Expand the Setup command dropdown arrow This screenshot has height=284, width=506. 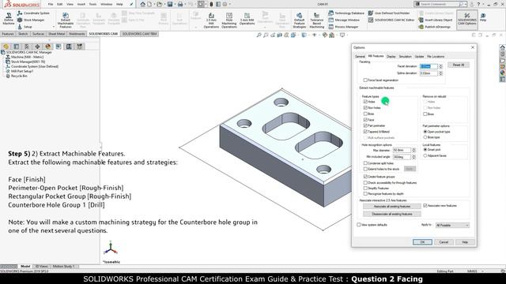(54, 27)
